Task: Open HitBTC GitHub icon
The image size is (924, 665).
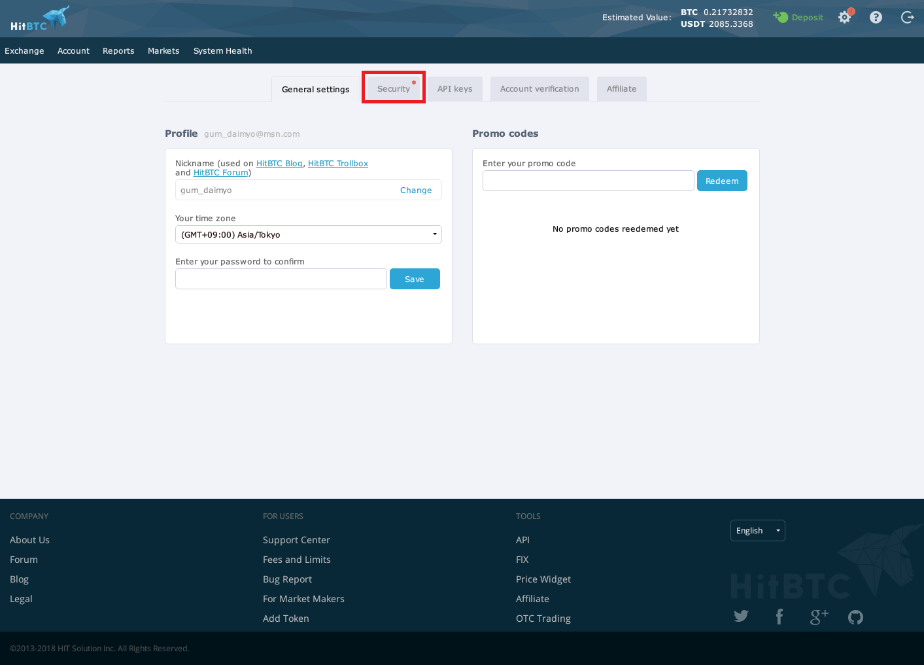Action: (x=855, y=617)
